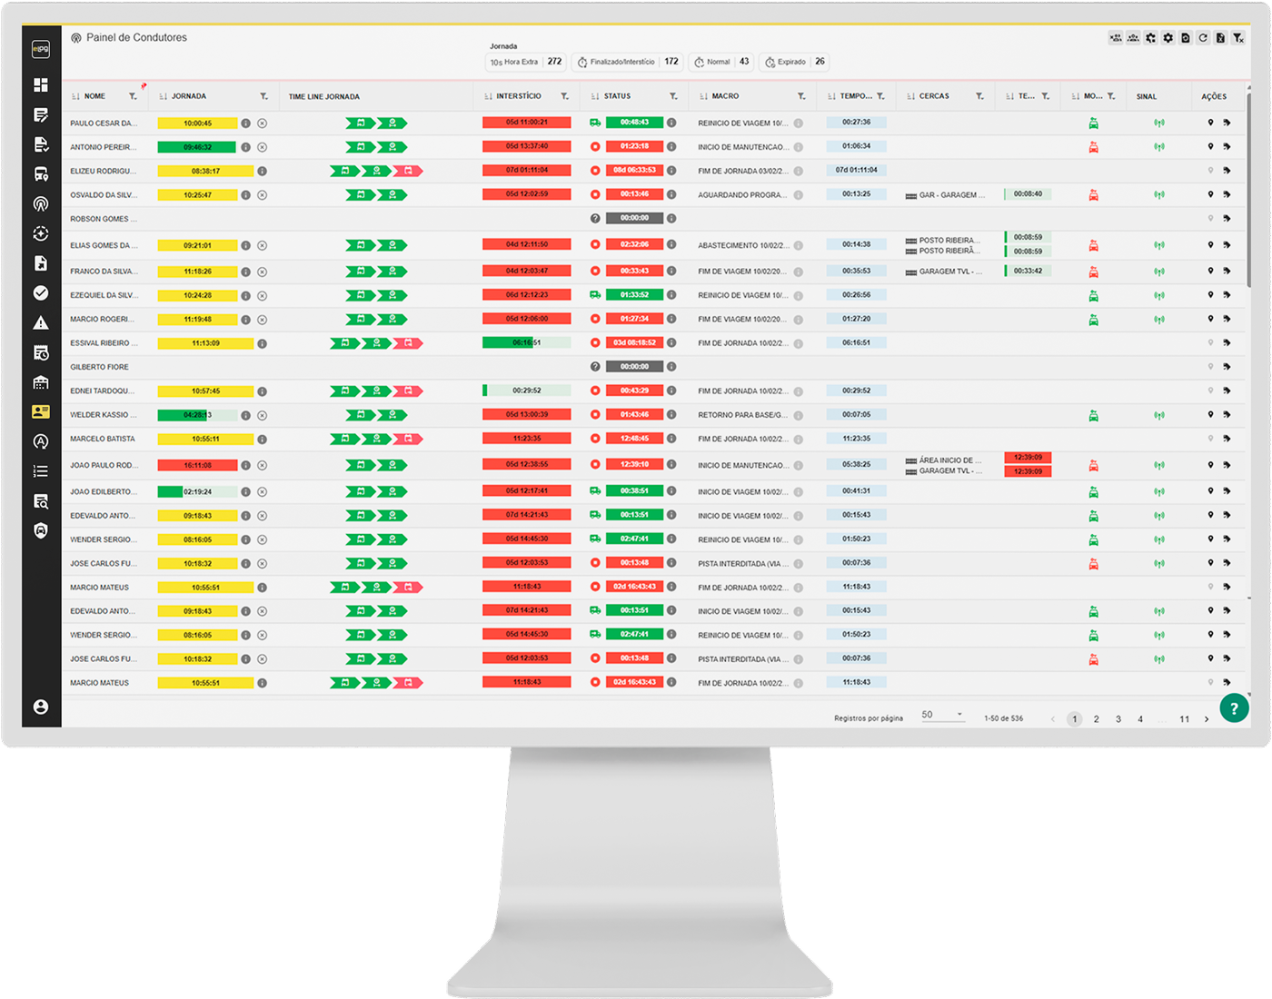This screenshot has height=999, width=1272.
Task: Open the settings gear in top toolbar
Action: (x=1168, y=38)
